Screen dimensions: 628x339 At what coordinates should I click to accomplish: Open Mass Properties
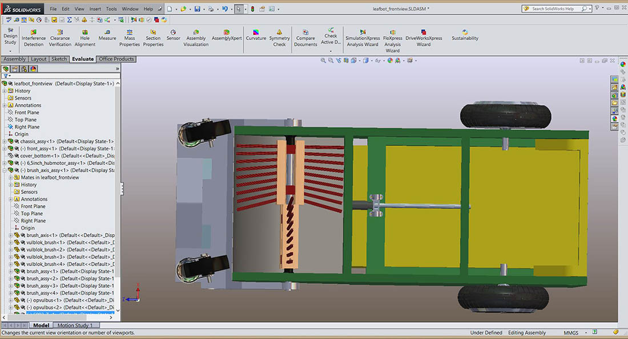pyautogui.click(x=130, y=38)
